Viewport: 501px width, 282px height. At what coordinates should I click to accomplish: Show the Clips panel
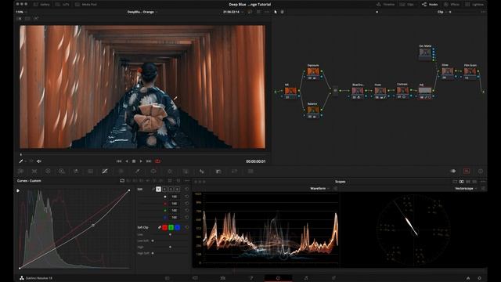click(407, 5)
